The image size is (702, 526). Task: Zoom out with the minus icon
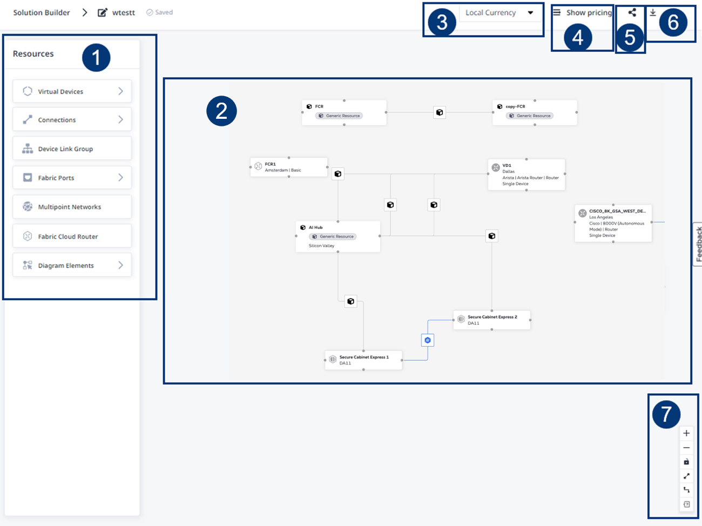pyautogui.click(x=686, y=447)
